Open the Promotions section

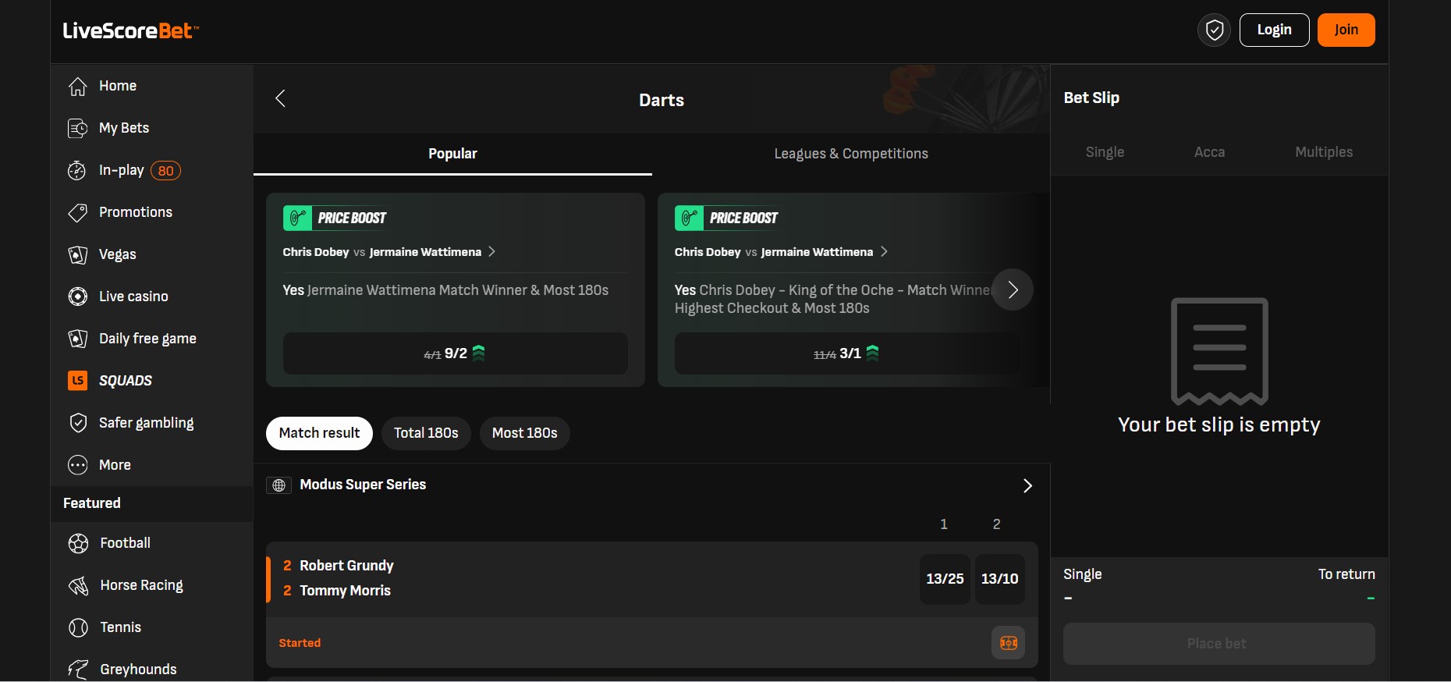(x=136, y=212)
